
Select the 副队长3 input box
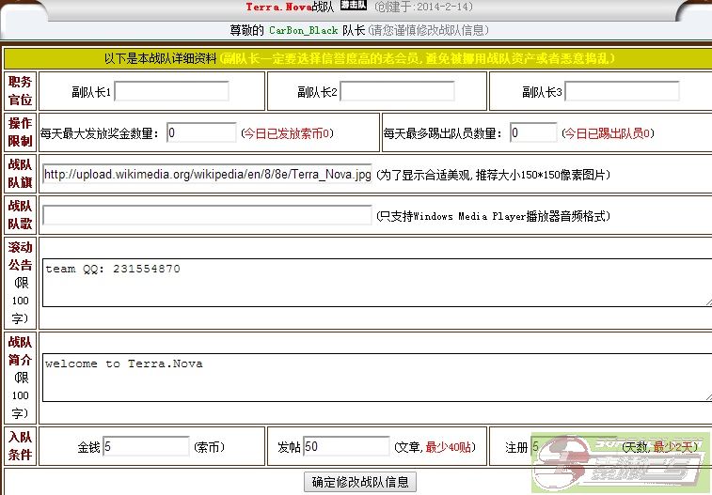[622, 91]
